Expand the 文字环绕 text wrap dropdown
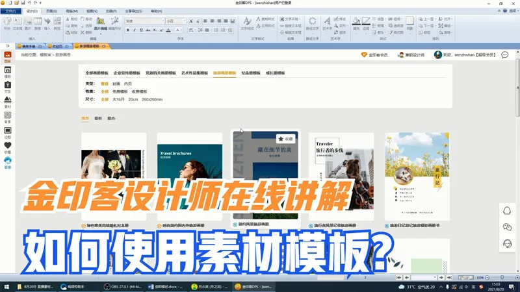This screenshot has width=520, height=292. (x=290, y=19)
